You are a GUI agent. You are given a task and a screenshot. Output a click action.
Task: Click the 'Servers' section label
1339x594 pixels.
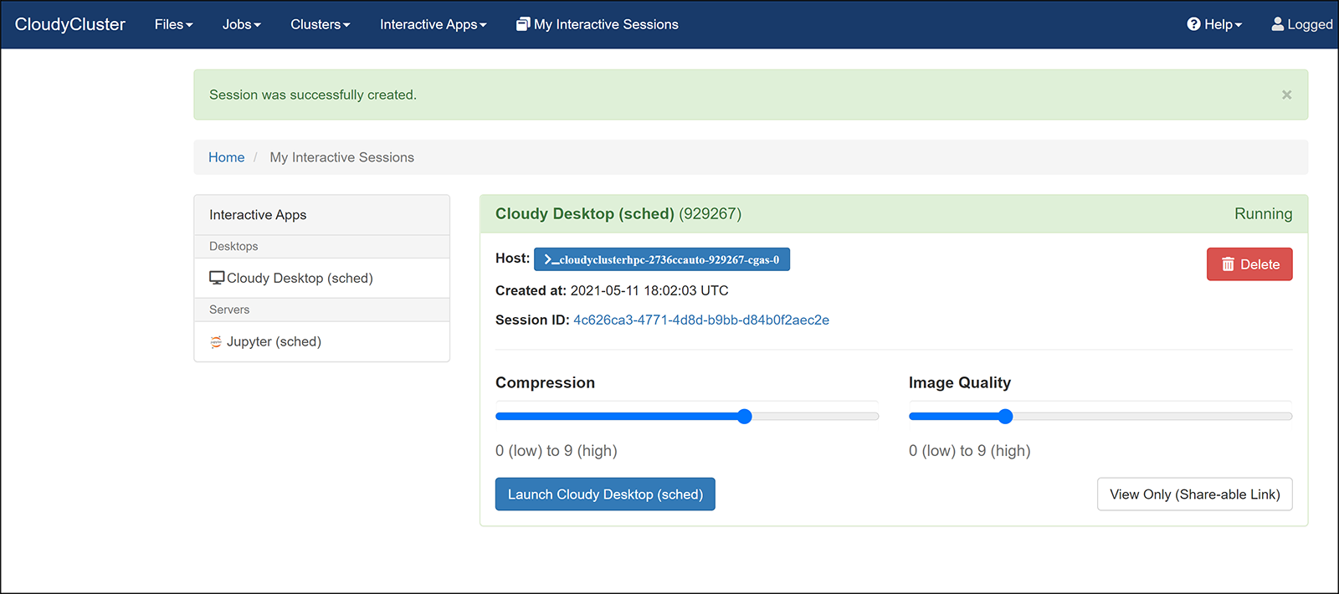point(229,310)
